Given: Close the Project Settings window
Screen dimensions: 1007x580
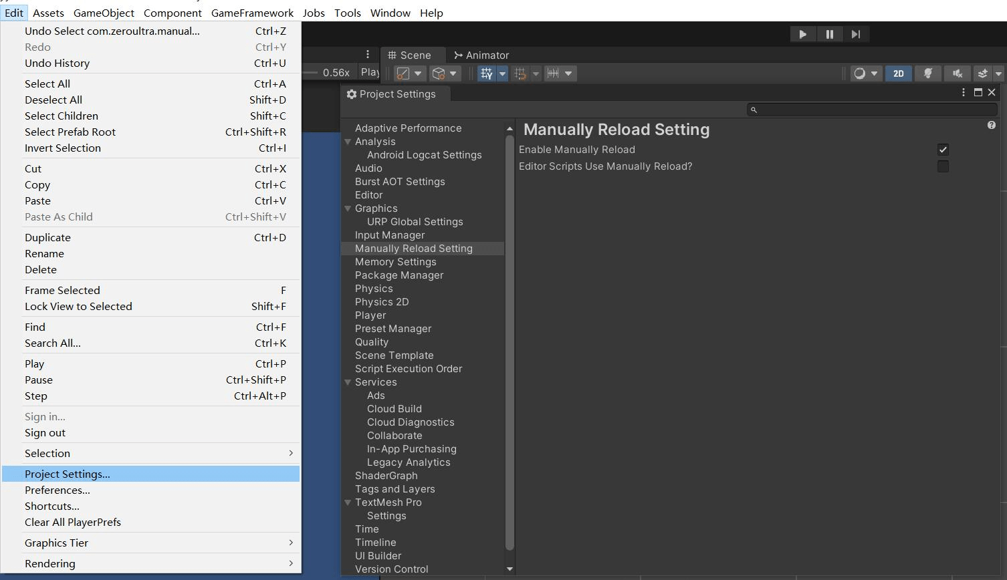Looking at the screenshot, I should [x=992, y=92].
